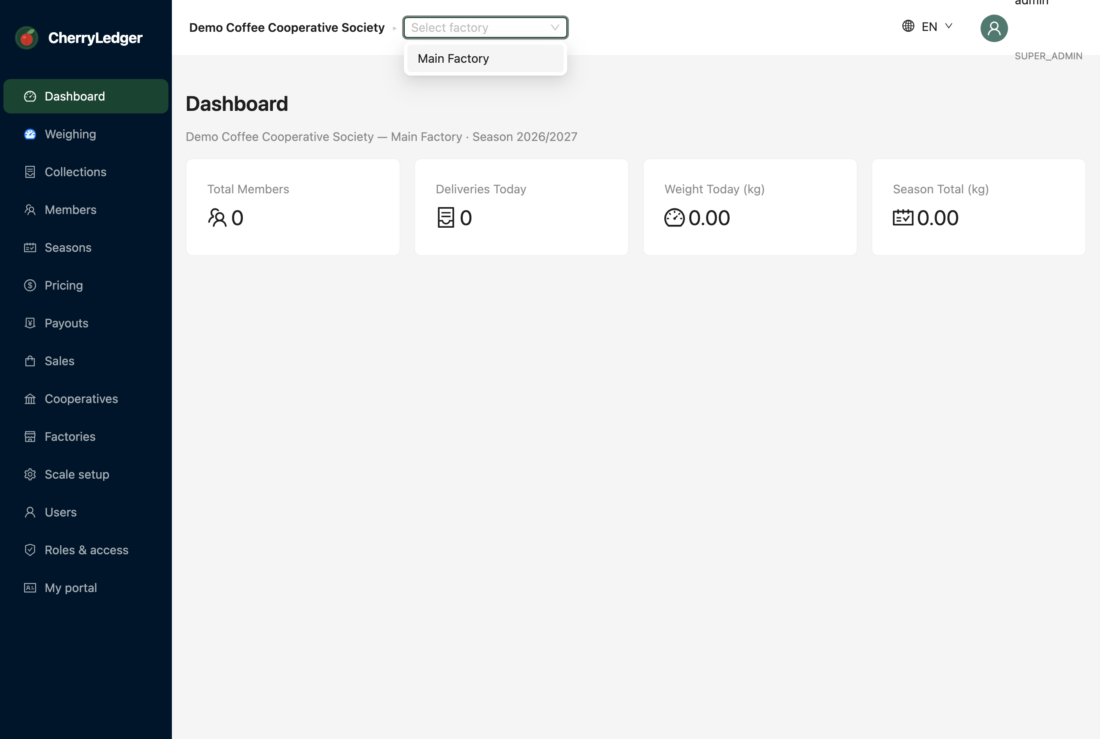The image size is (1100, 739).
Task: Open Scale setup settings
Action: click(x=86, y=474)
